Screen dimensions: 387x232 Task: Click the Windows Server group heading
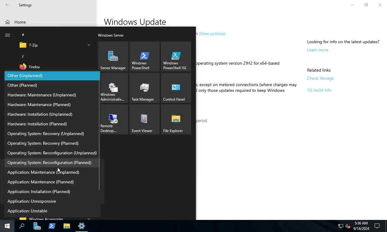(111, 35)
